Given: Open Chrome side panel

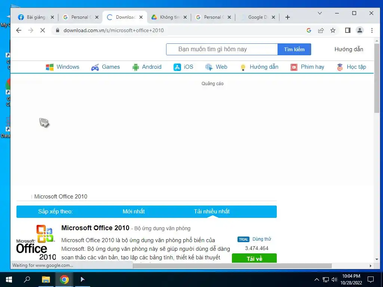Looking at the screenshot, I should point(348,30).
